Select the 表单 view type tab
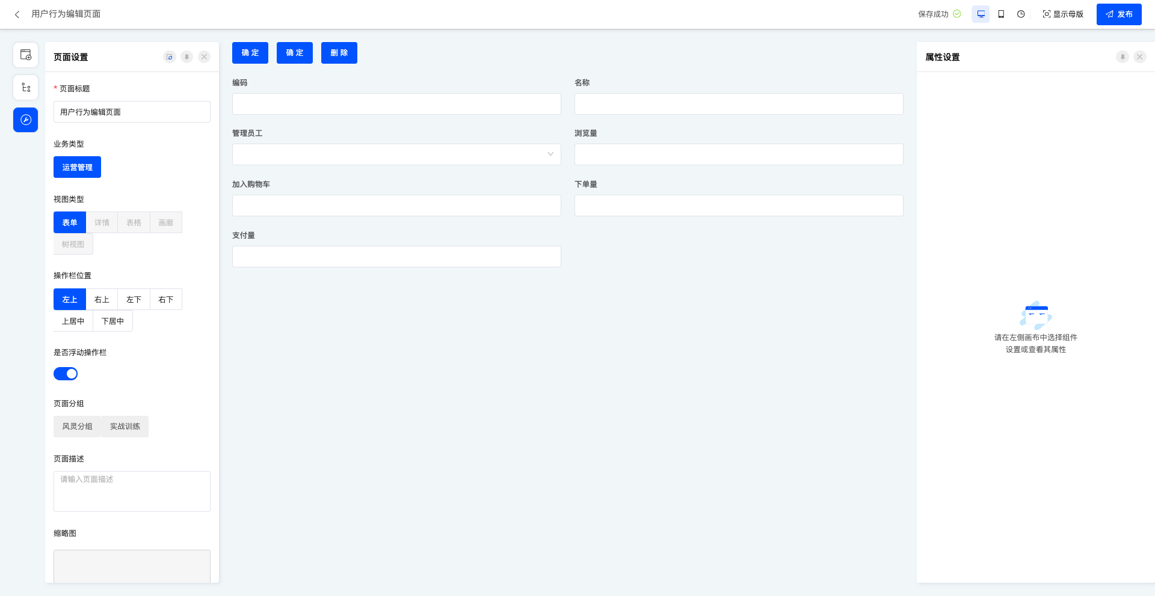This screenshot has height=596, width=1155. tap(70, 222)
